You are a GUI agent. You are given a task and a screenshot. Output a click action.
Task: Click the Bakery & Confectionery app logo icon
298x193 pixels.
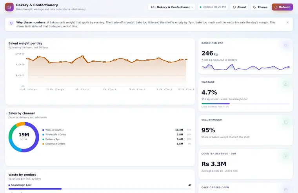point(9,7)
